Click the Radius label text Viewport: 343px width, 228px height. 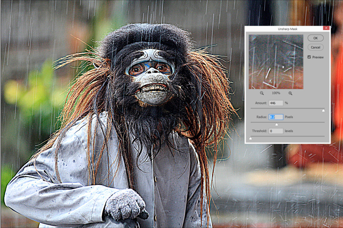point(261,117)
